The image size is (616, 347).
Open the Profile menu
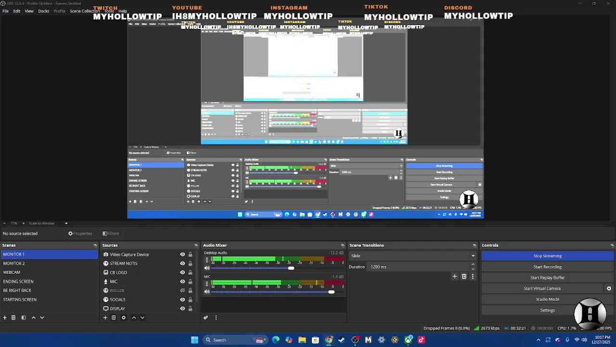tap(60, 11)
